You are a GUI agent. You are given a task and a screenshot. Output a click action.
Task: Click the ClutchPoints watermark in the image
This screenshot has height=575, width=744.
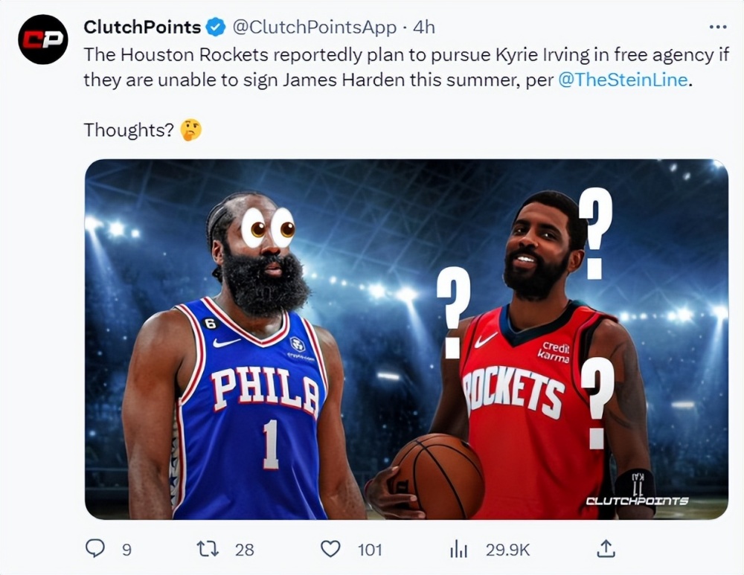pos(636,501)
